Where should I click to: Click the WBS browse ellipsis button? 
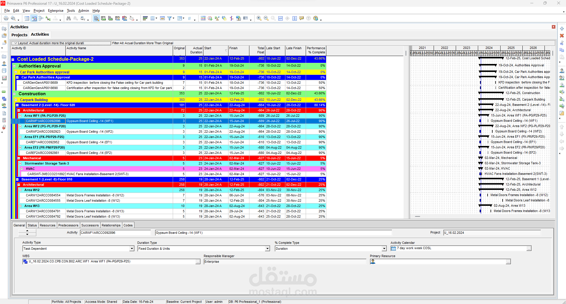198,262
